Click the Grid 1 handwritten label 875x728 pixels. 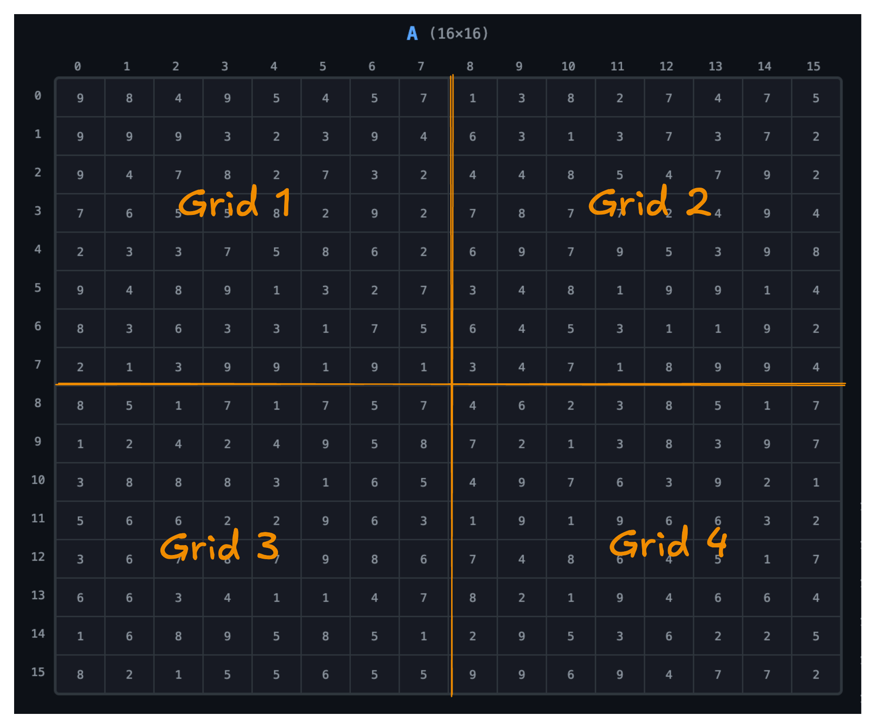coord(234,202)
